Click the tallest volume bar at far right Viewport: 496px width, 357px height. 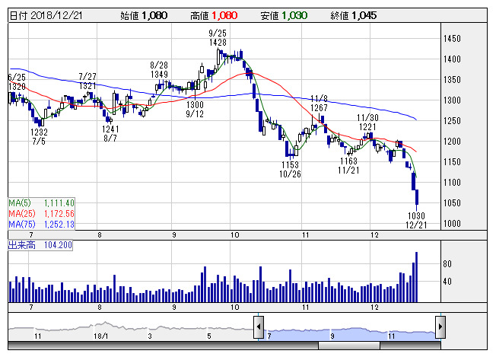[416, 277]
